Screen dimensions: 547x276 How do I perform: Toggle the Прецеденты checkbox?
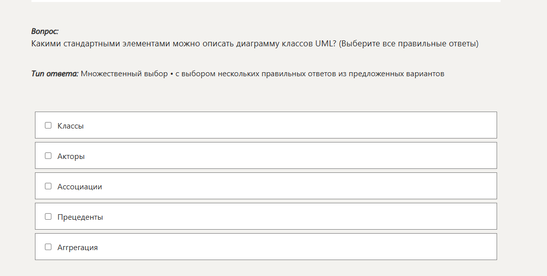coord(48,217)
